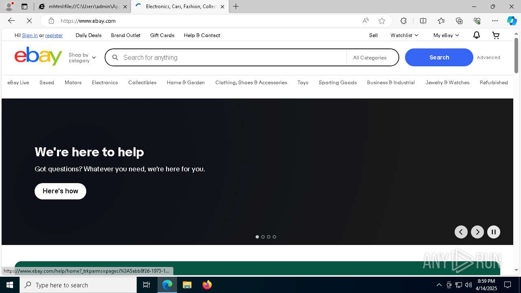Open Daily Deals link
The image size is (521, 293).
click(x=89, y=35)
